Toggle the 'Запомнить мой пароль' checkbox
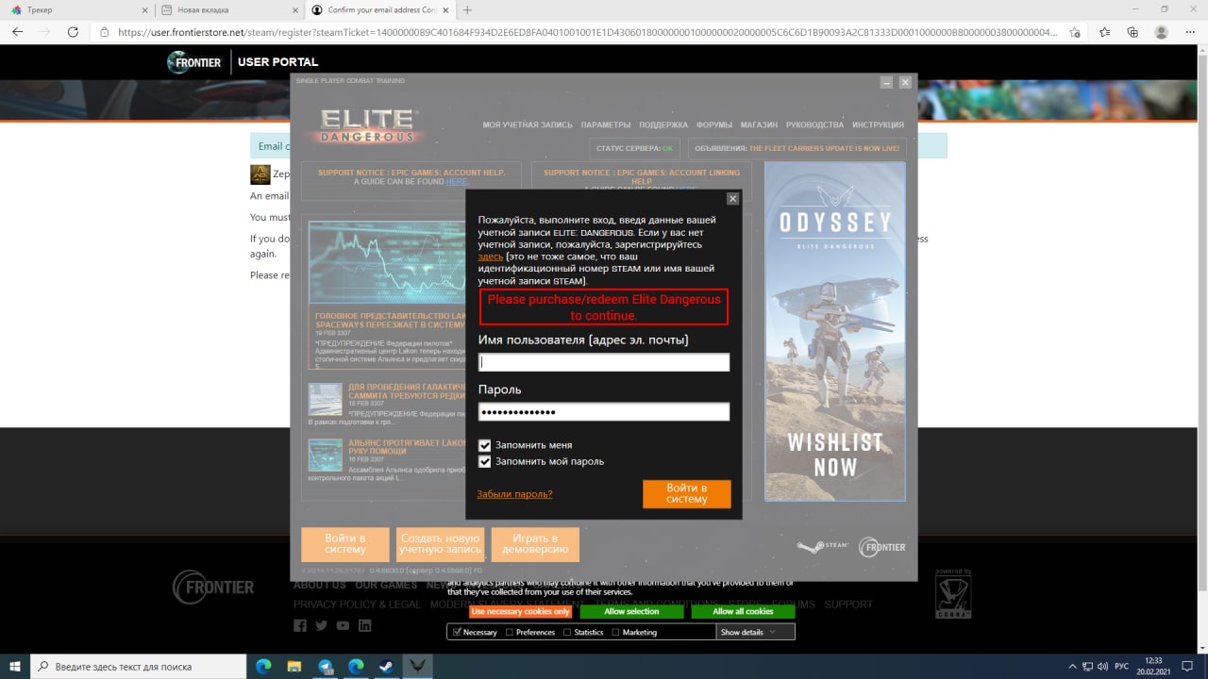 pyautogui.click(x=484, y=462)
